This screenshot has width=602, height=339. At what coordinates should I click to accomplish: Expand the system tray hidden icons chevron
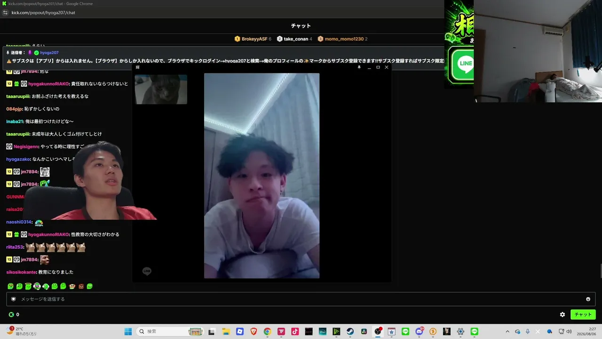pos(507,331)
